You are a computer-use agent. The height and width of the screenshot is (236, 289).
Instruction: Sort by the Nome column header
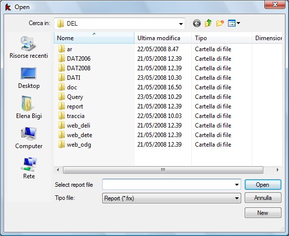click(x=94, y=38)
